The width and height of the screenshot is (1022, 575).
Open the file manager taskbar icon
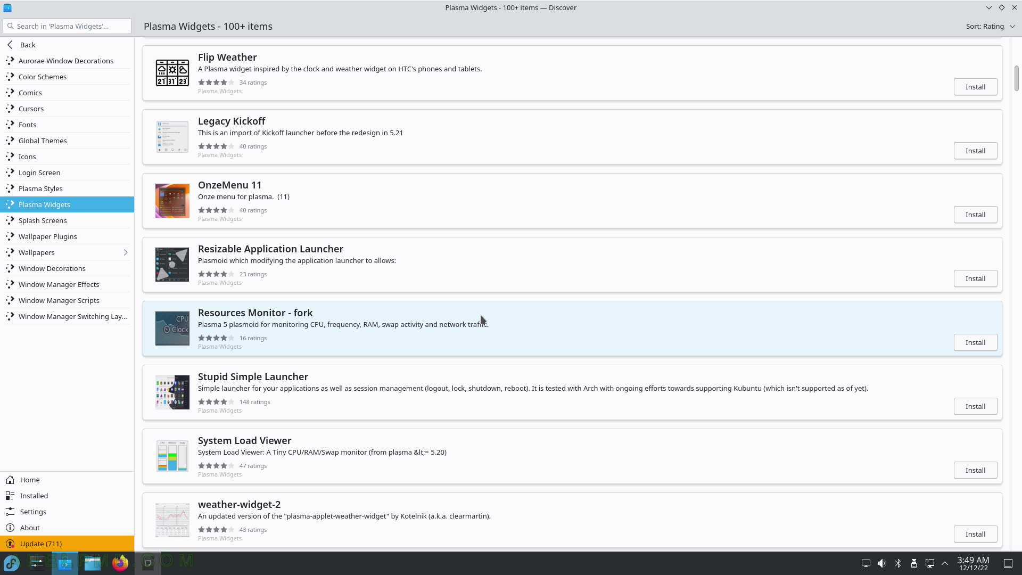[93, 563]
